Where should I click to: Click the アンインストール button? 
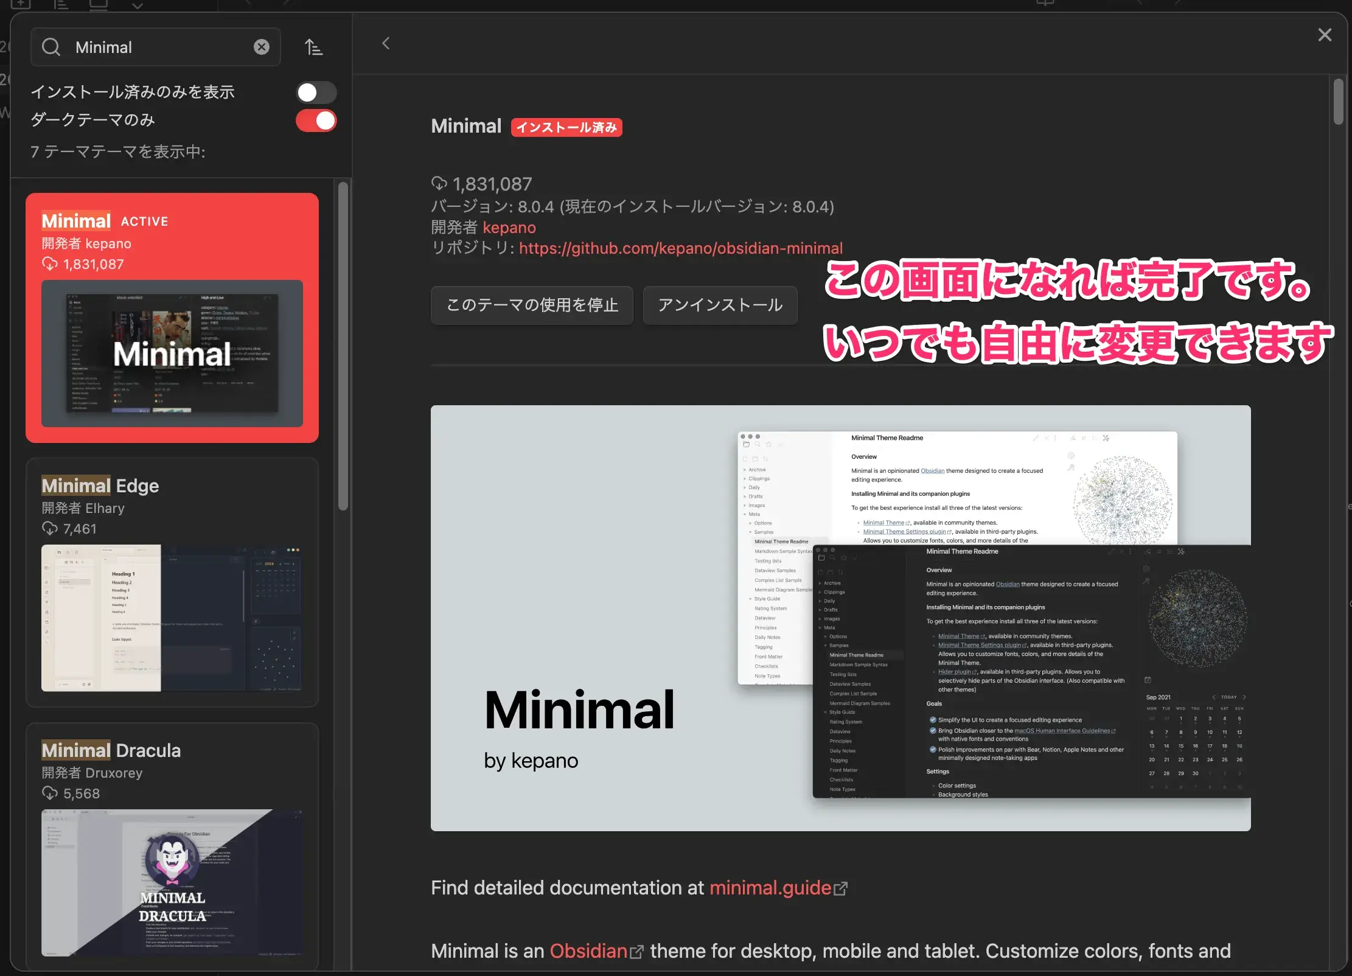720,305
